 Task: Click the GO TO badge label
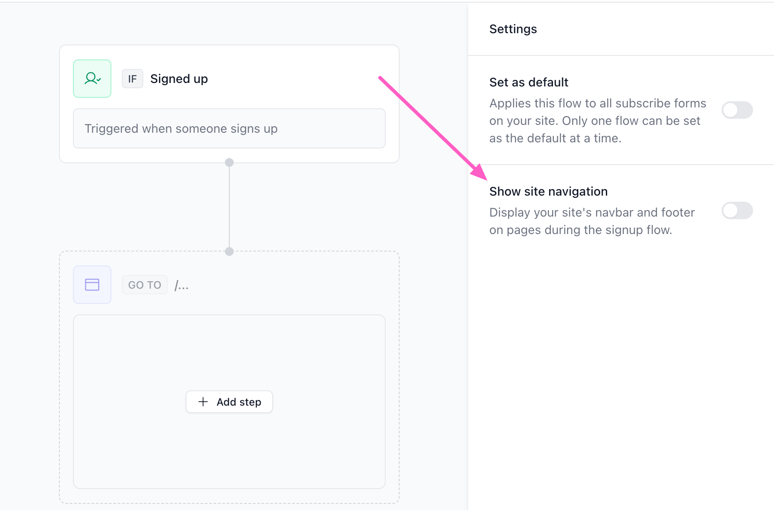[145, 285]
